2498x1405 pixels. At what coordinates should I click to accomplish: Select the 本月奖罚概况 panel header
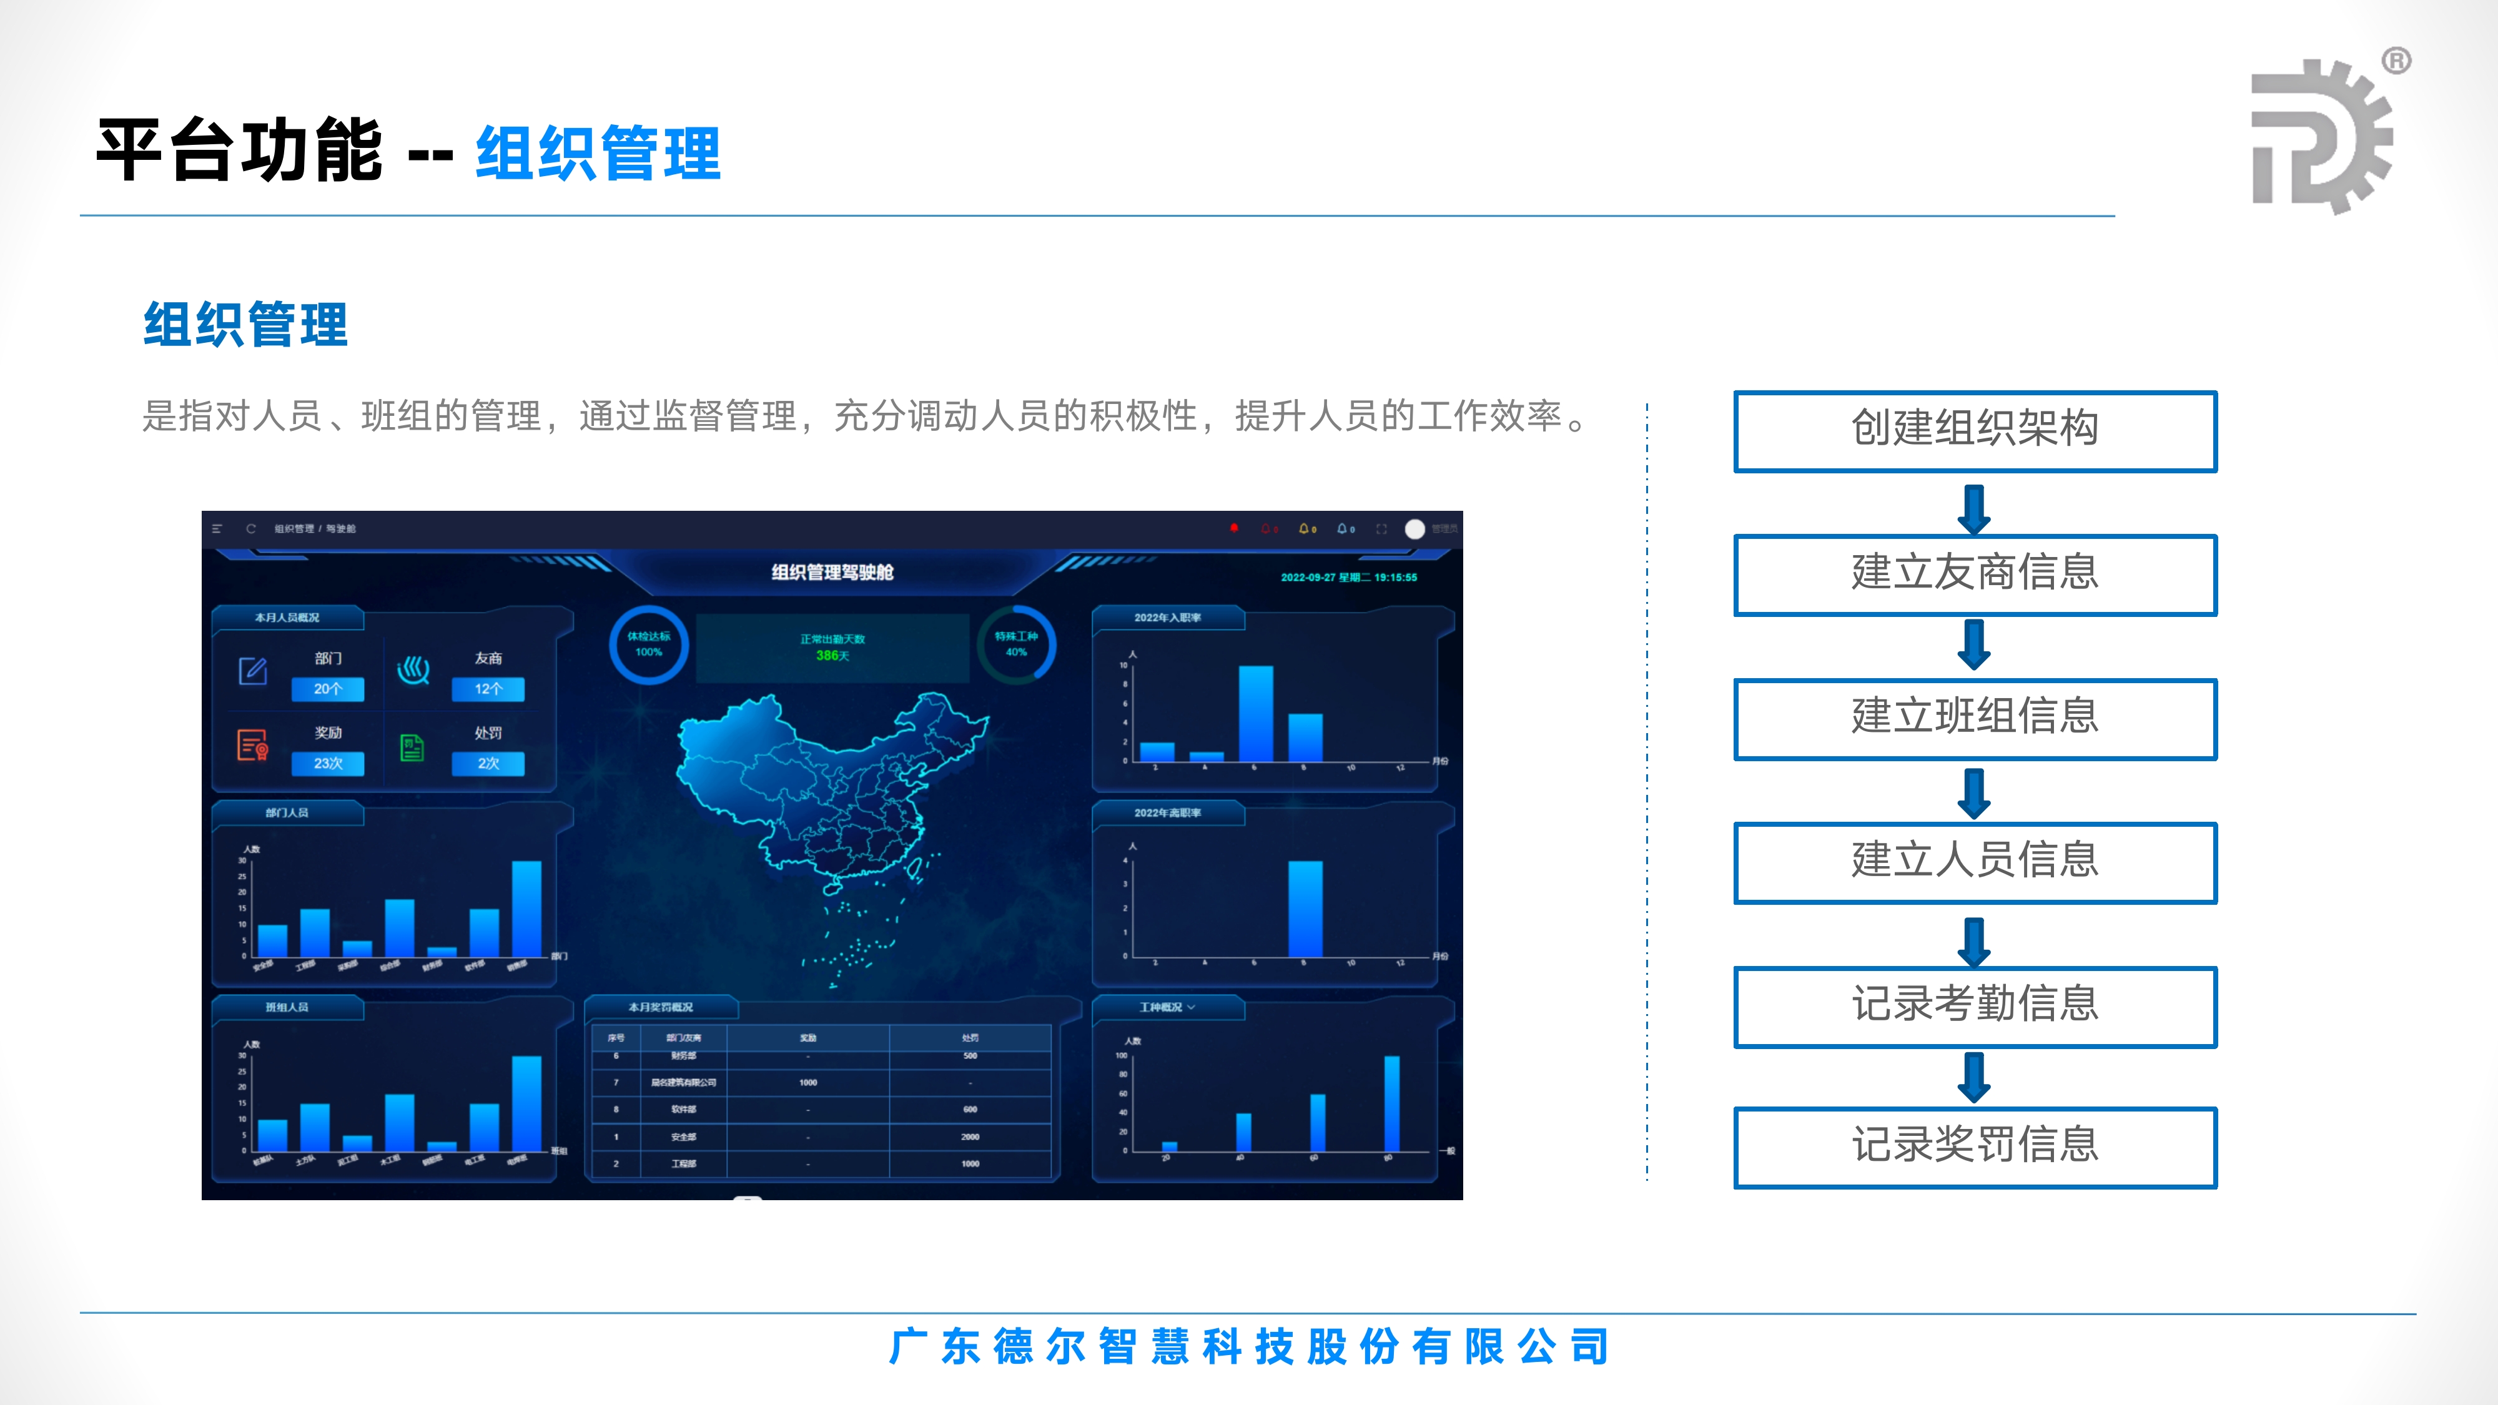(x=660, y=1007)
